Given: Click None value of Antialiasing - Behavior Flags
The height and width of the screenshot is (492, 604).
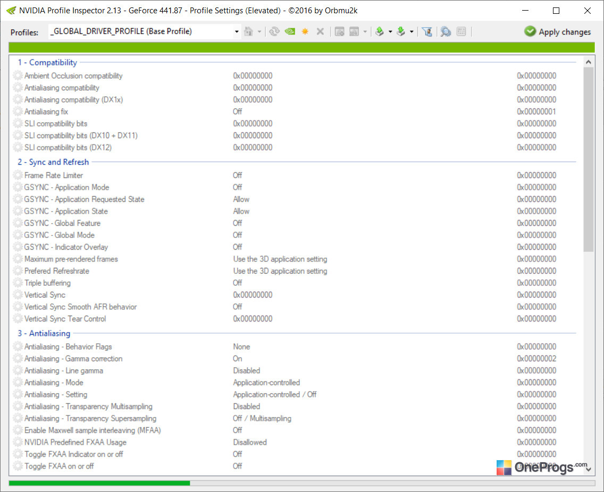Looking at the screenshot, I should [x=241, y=346].
